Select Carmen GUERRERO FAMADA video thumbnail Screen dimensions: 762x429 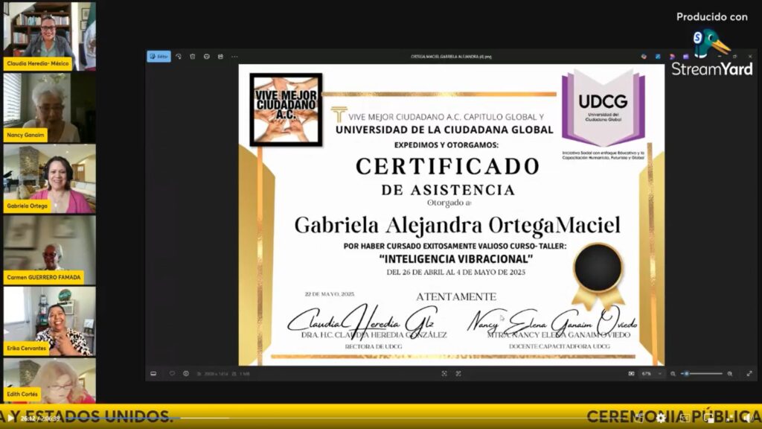click(x=50, y=250)
